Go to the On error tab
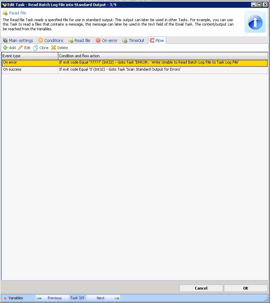The height and width of the screenshot is (303, 270). point(106,40)
